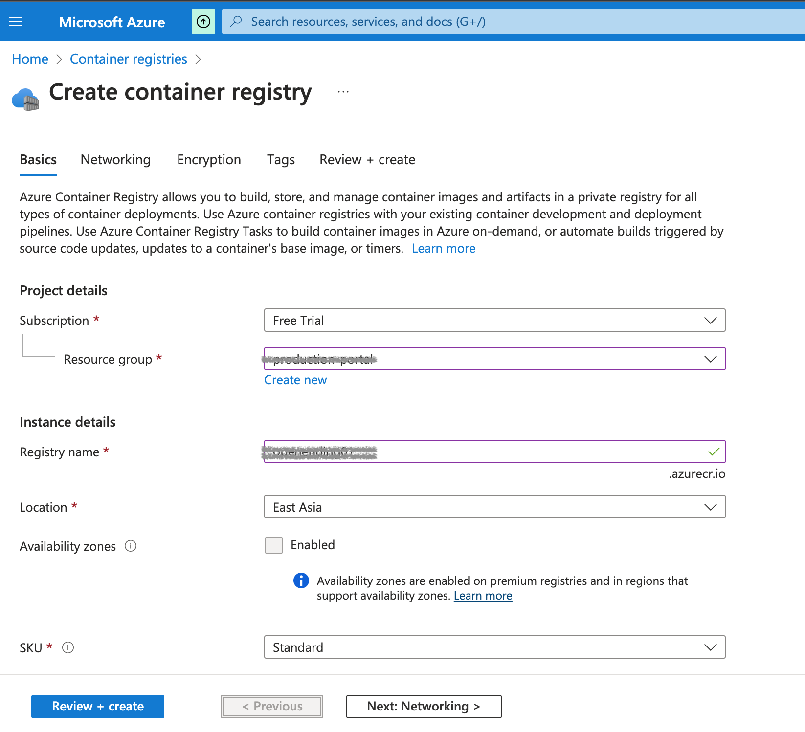The image size is (805, 732).
Task: Go to Home breadcrumb
Action: tap(30, 59)
